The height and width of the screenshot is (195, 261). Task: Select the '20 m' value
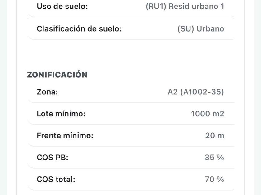click(x=214, y=136)
